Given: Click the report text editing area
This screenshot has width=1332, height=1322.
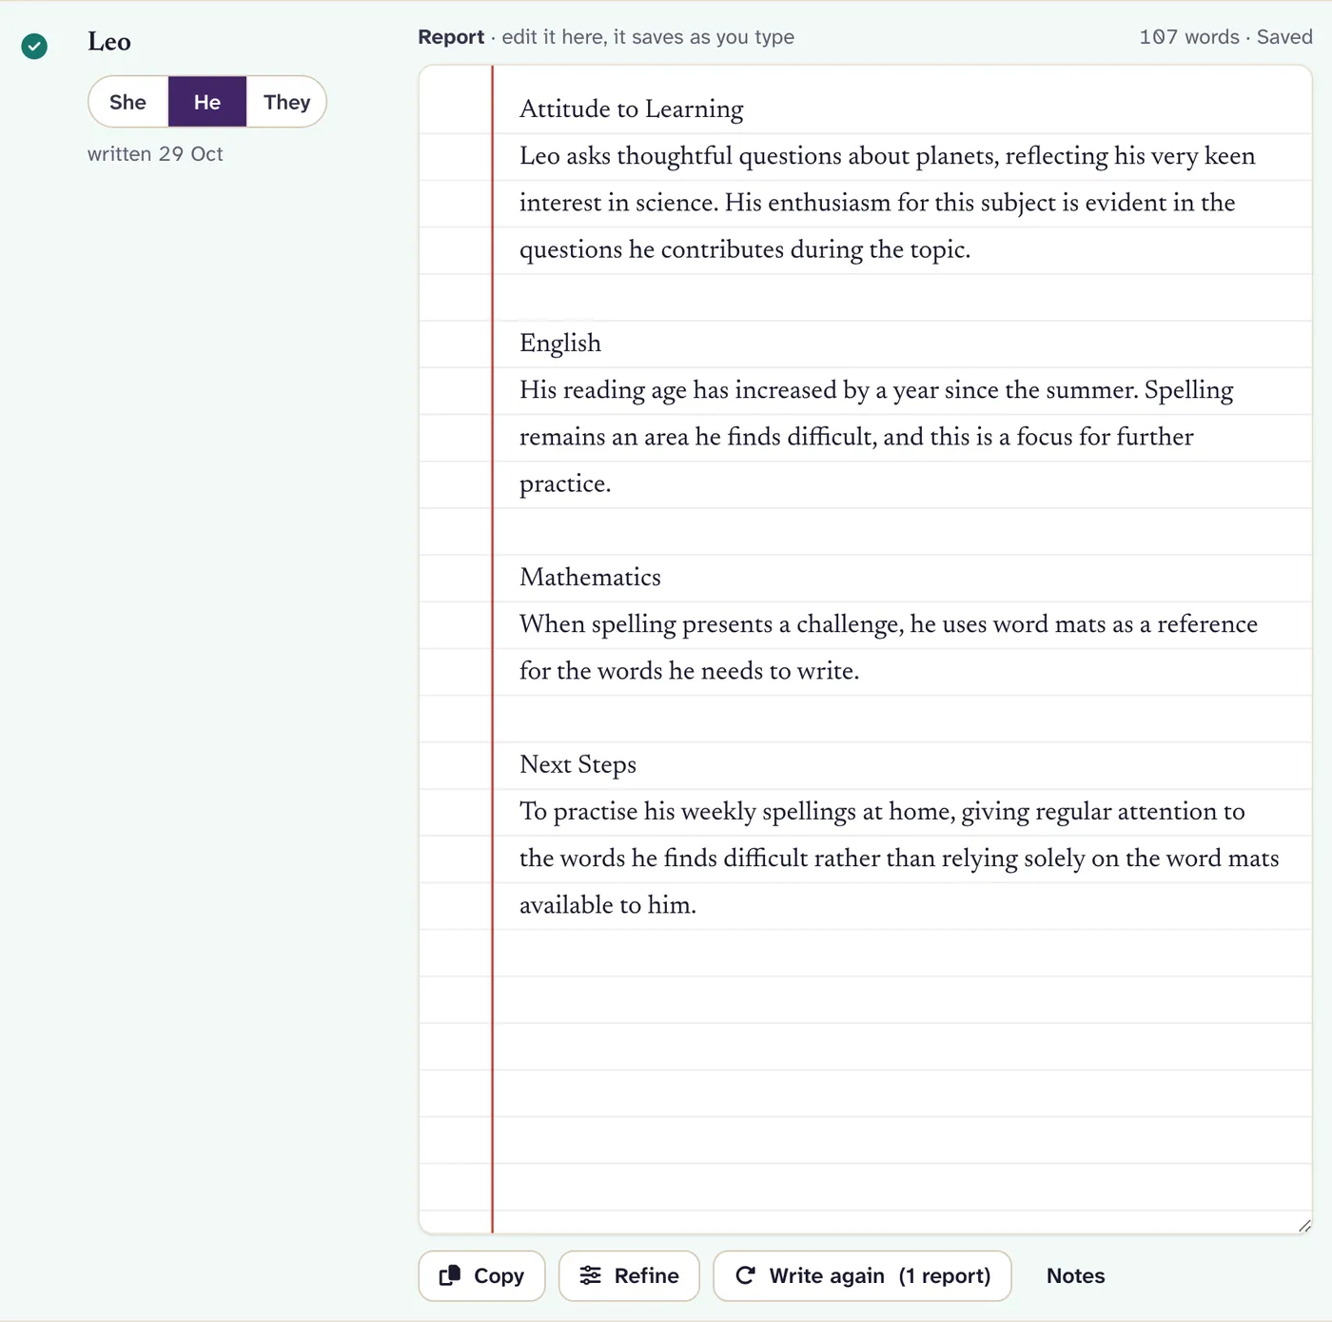Looking at the screenshot, I should pyautogui.click(x=866, y=649).
